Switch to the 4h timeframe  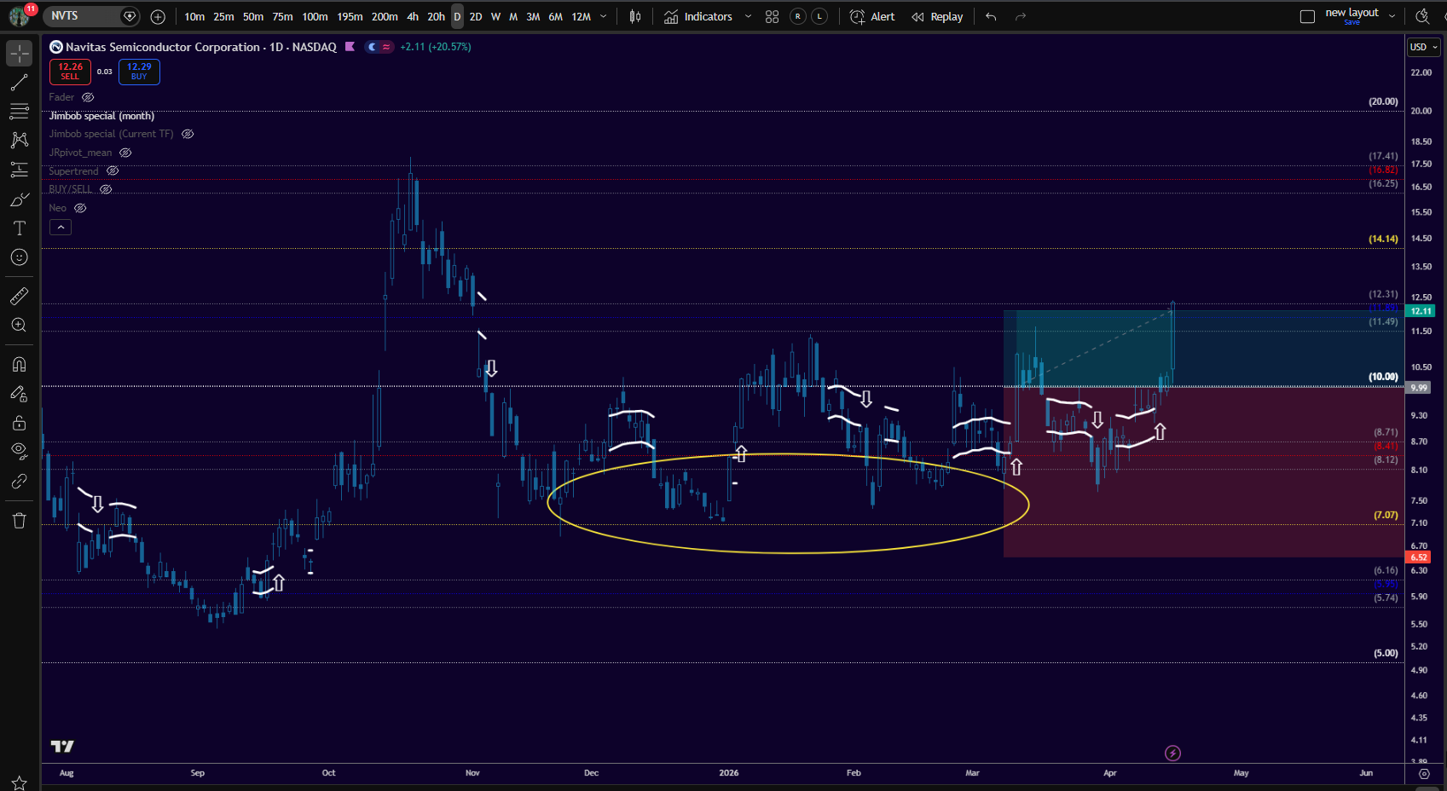[x=413, y=16]
